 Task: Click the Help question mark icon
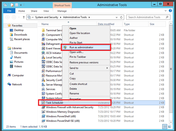point(170,11)
